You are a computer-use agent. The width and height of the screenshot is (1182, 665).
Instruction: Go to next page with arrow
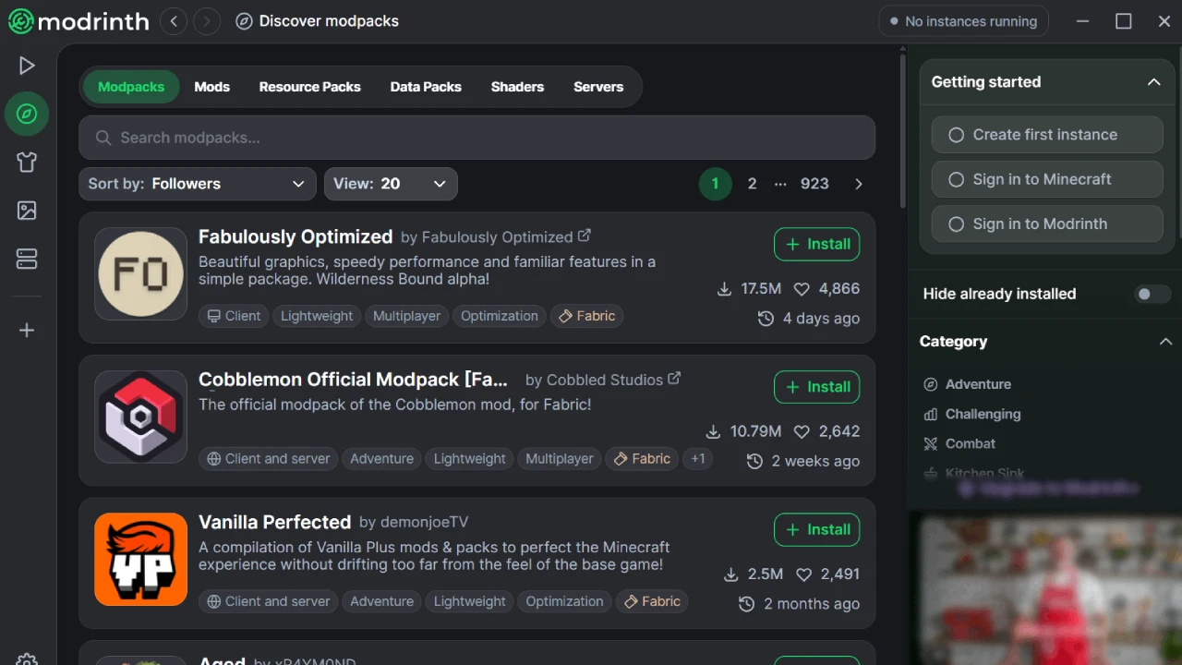click(859, 184)
